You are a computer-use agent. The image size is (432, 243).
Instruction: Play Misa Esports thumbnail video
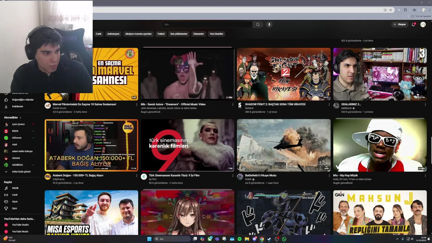coord(91,213)
